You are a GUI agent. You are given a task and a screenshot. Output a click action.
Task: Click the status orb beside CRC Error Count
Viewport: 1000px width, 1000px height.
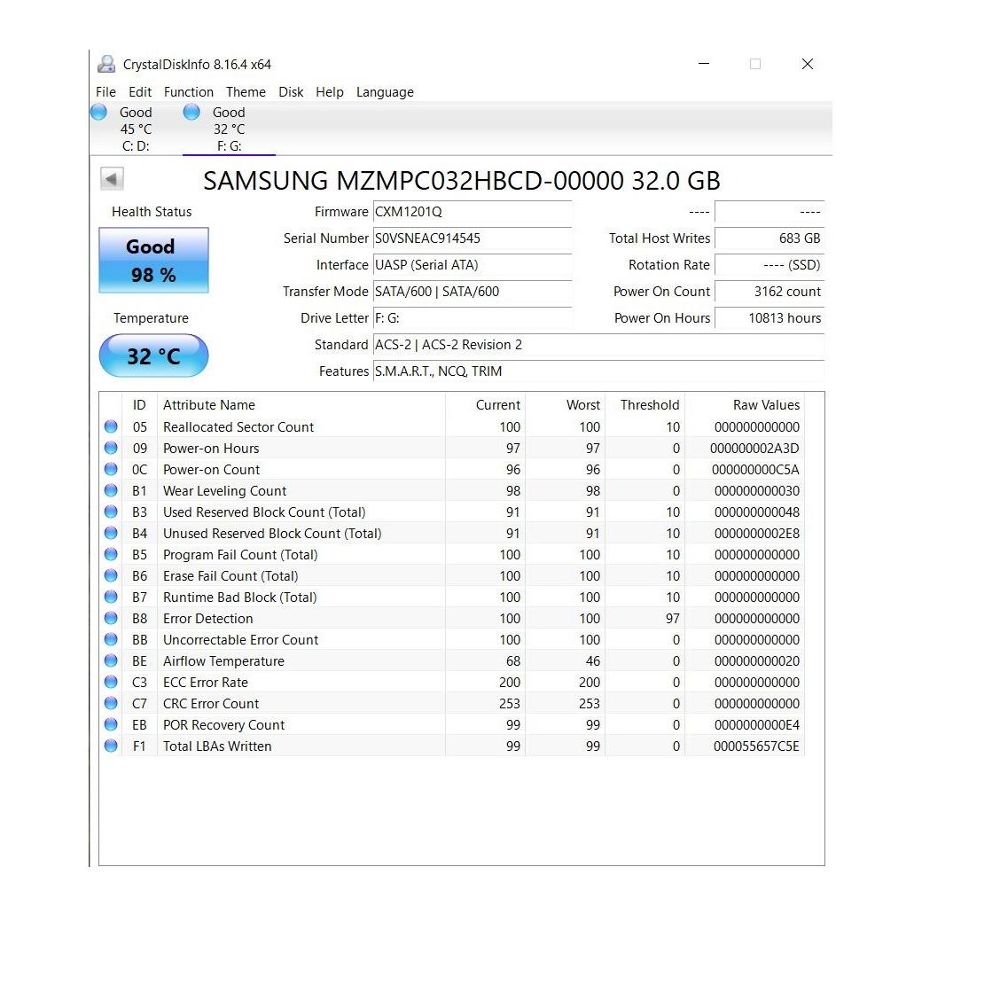click(x=111, y=703)
